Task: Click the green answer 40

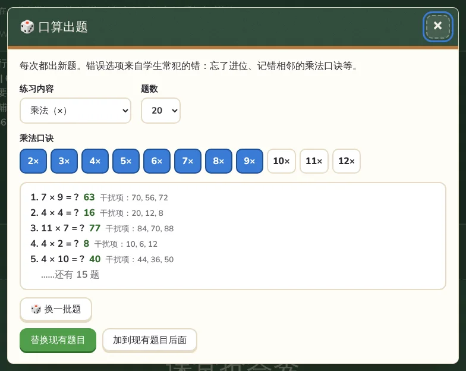Action: 95,259
